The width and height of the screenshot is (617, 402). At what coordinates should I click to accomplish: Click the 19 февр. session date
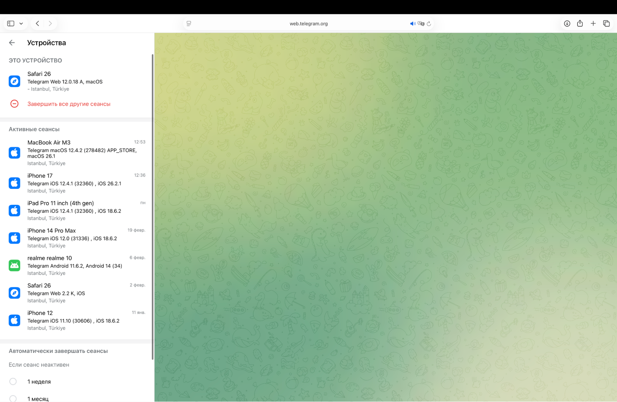coord(137,230)
